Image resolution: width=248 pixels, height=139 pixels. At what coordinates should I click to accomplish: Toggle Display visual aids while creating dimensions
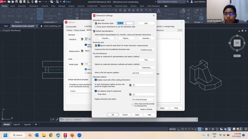pos(96,80)
